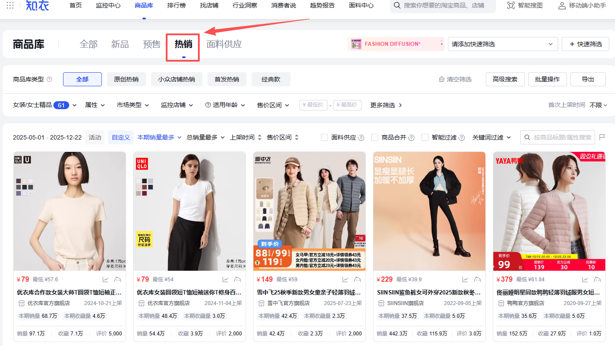Viewport: 615px width, 346px height.
Task: Click the Tmall cat icon on the ¥149 card
Action: [358, 279]
